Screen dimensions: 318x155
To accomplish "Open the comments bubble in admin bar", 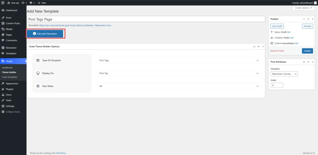I will (x=32, y=3).
